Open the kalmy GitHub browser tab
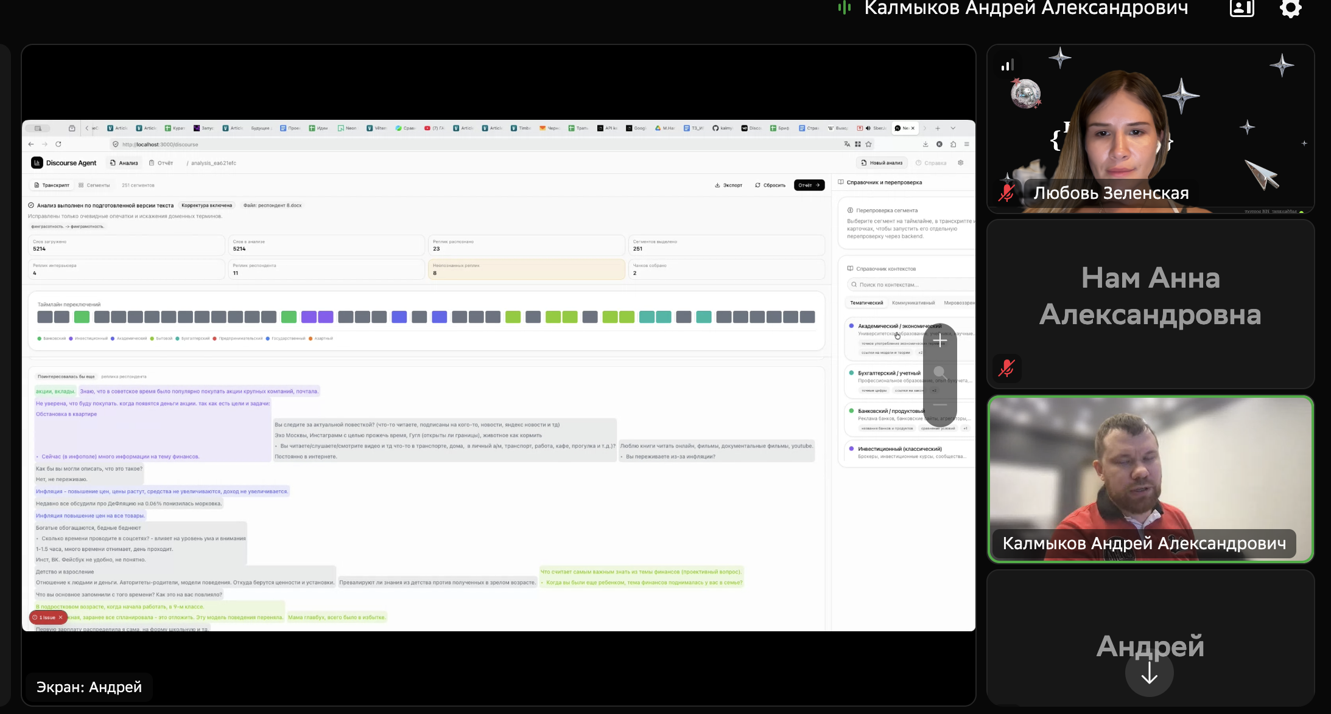Image resolution: width=1331 pixels, height=714 pixels. coord(723,128)
